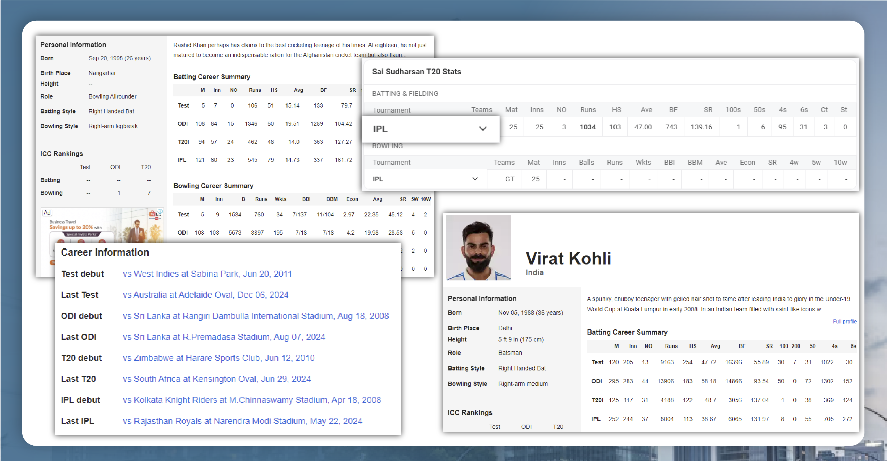This screenshot has width=887, height=461.
Task: Click Sai Sudharsan IPL runs value 1034
Action: 588,127
